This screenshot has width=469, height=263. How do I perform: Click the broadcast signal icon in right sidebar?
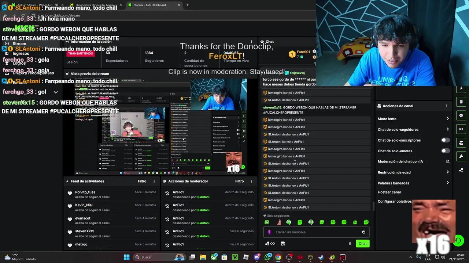pos(461,129)
